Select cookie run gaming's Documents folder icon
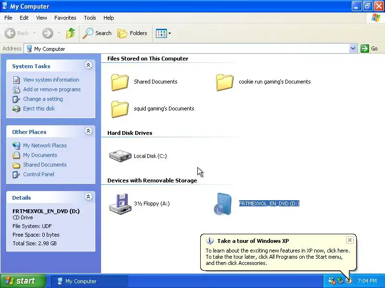 (225, 82)
